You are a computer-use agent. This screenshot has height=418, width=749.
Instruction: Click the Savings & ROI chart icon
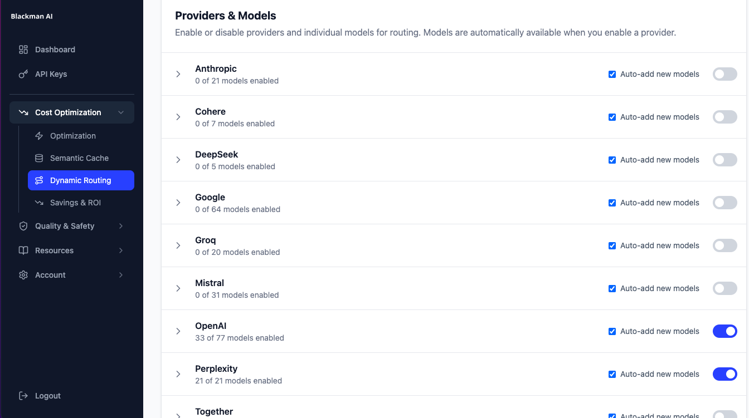pyautogui.click(x=38, y=203)
